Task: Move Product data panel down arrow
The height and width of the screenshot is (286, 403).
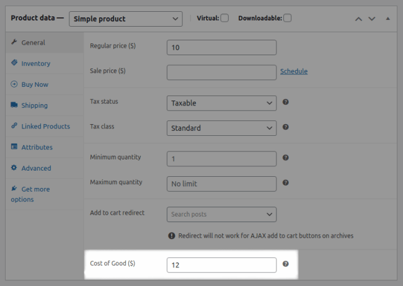Action: pos(372,19)
